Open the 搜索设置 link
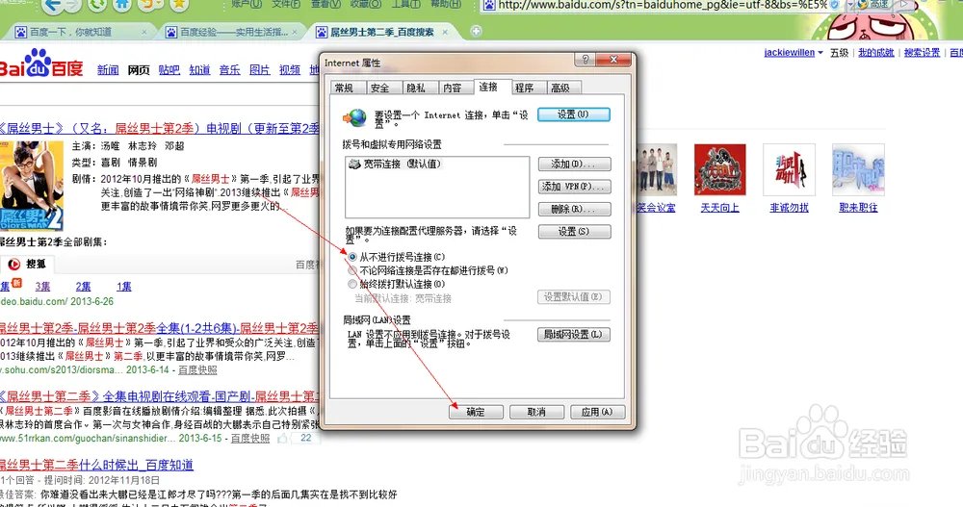 [922, 53]
